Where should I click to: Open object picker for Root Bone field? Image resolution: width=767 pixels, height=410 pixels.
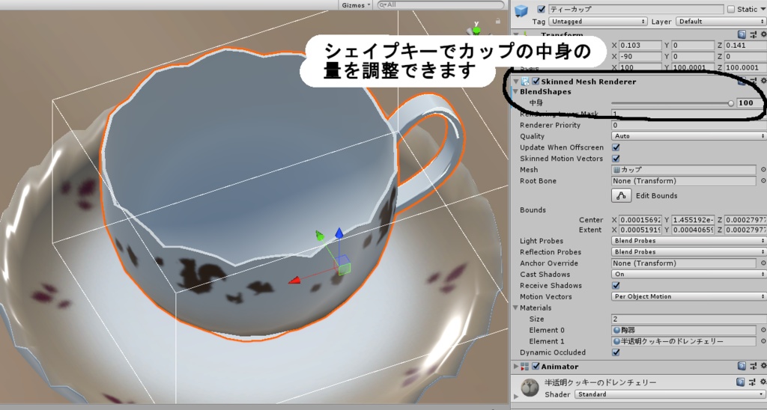click(x=763, y=181)
